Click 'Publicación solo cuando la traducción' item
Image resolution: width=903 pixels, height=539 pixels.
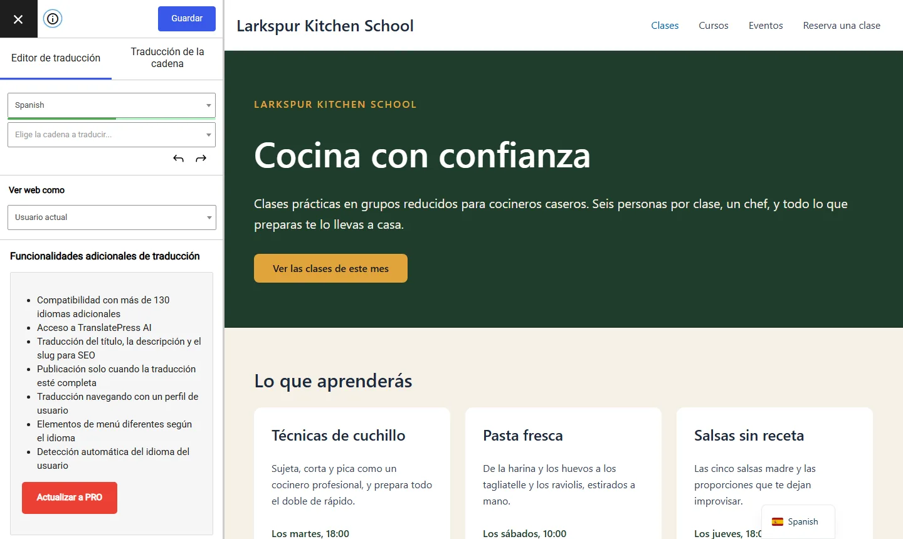pyautogui.click(x=116, y=376)
